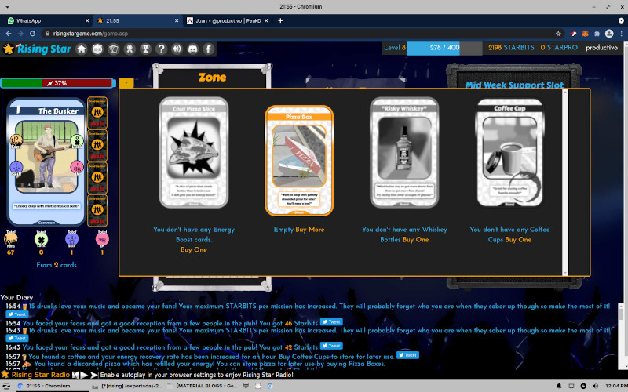
Task: Click Buy One for Whiskey Bottles
Action: tap(415, 240)
